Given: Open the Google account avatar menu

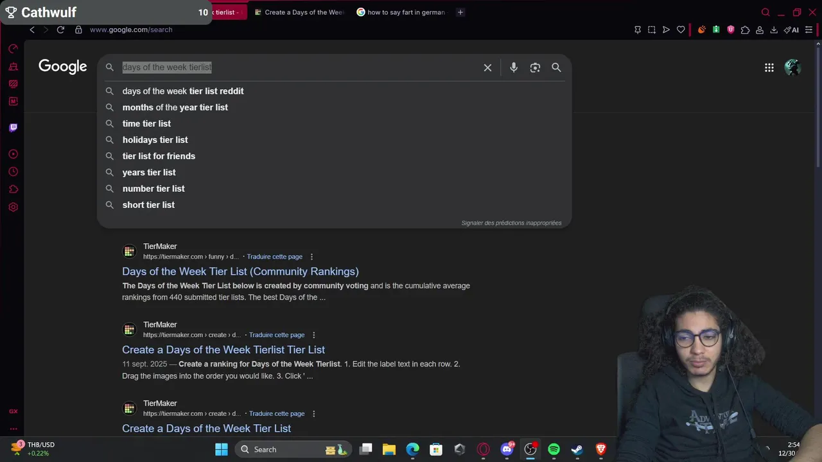Looking at the screenshot, I should (792, 67).
